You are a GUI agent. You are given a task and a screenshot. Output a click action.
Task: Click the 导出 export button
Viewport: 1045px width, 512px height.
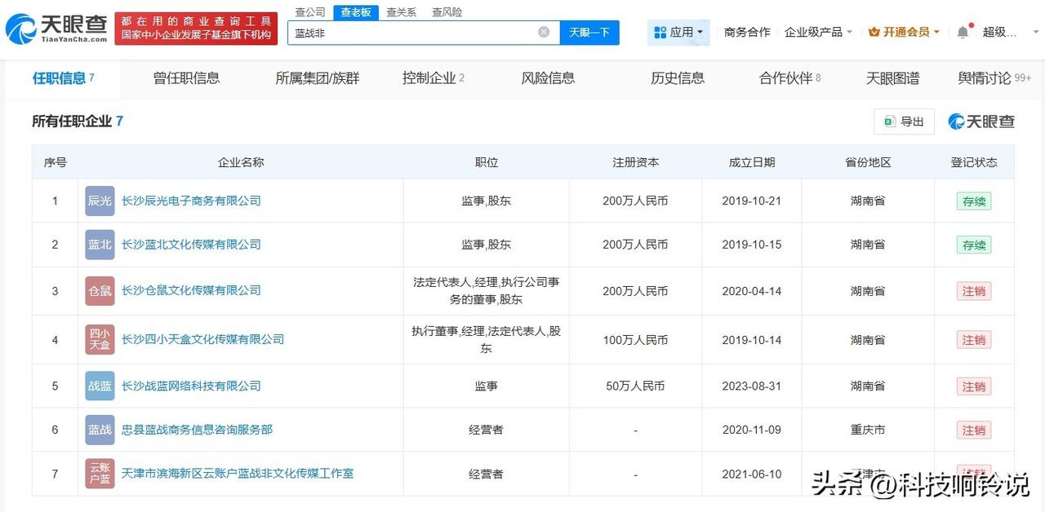tap(904, 121)
